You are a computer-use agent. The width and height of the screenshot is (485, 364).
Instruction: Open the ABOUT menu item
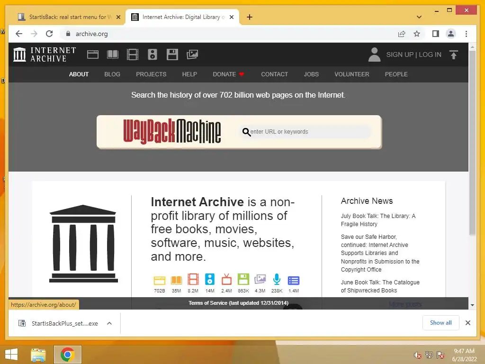tap(79, 74)
